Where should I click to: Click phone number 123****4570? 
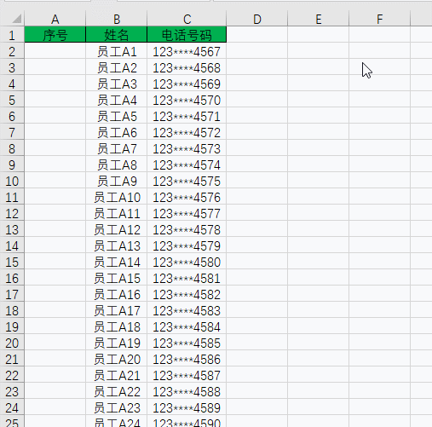click(x=187, y=100)
